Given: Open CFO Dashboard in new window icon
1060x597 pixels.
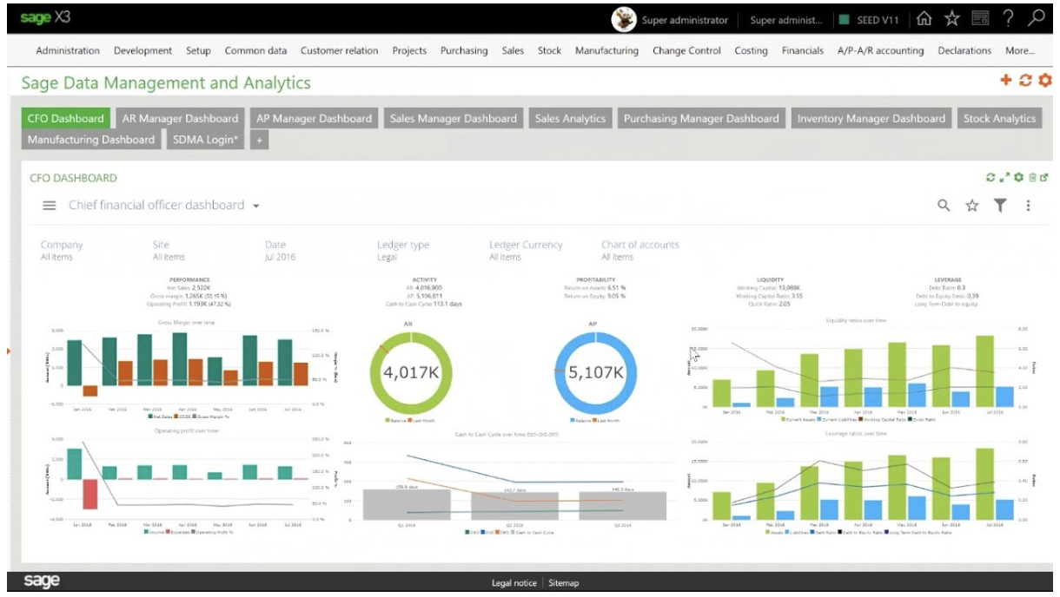Looking at the screenshot, I should 1044,178.
